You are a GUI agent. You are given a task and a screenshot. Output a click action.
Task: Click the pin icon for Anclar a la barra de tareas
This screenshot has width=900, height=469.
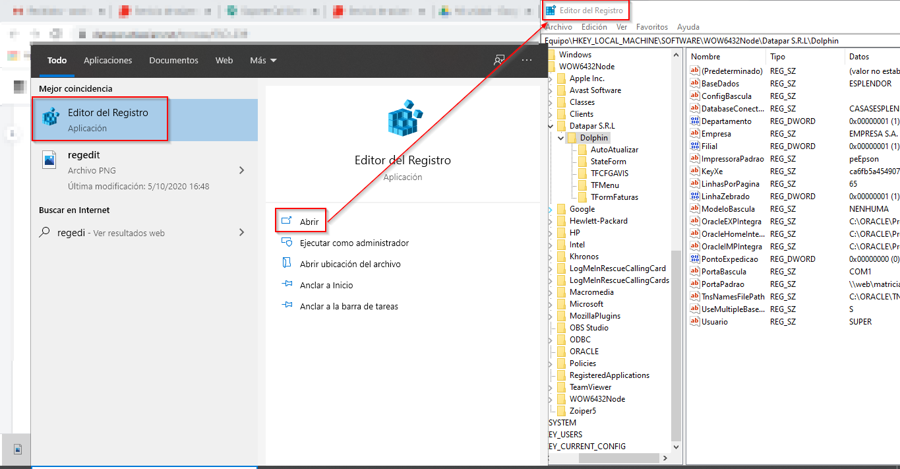tap(286, 306)
